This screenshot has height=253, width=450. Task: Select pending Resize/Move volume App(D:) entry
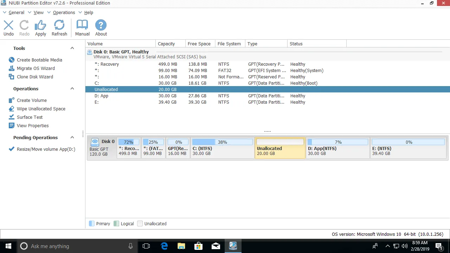coord(46,149)
